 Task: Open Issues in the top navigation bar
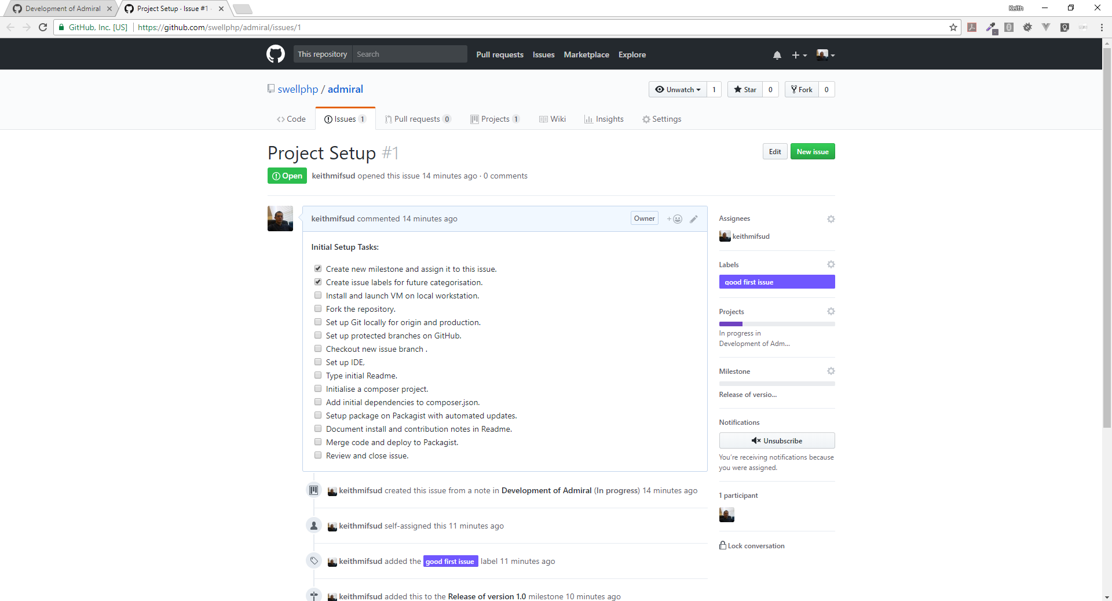tap(543, 54)
